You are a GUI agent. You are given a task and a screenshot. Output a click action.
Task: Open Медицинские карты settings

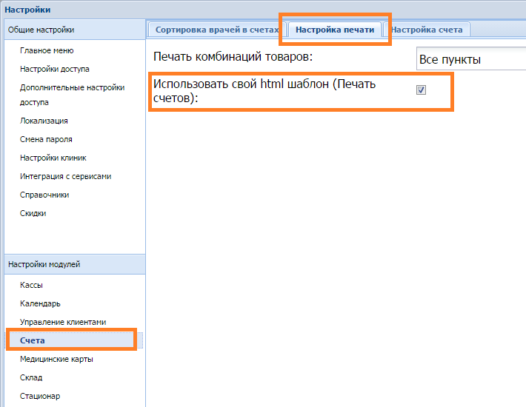click(56, 359)
